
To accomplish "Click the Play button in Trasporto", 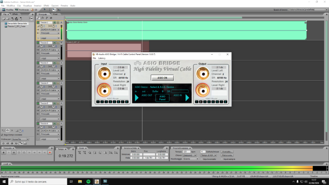I will (9, 153).
